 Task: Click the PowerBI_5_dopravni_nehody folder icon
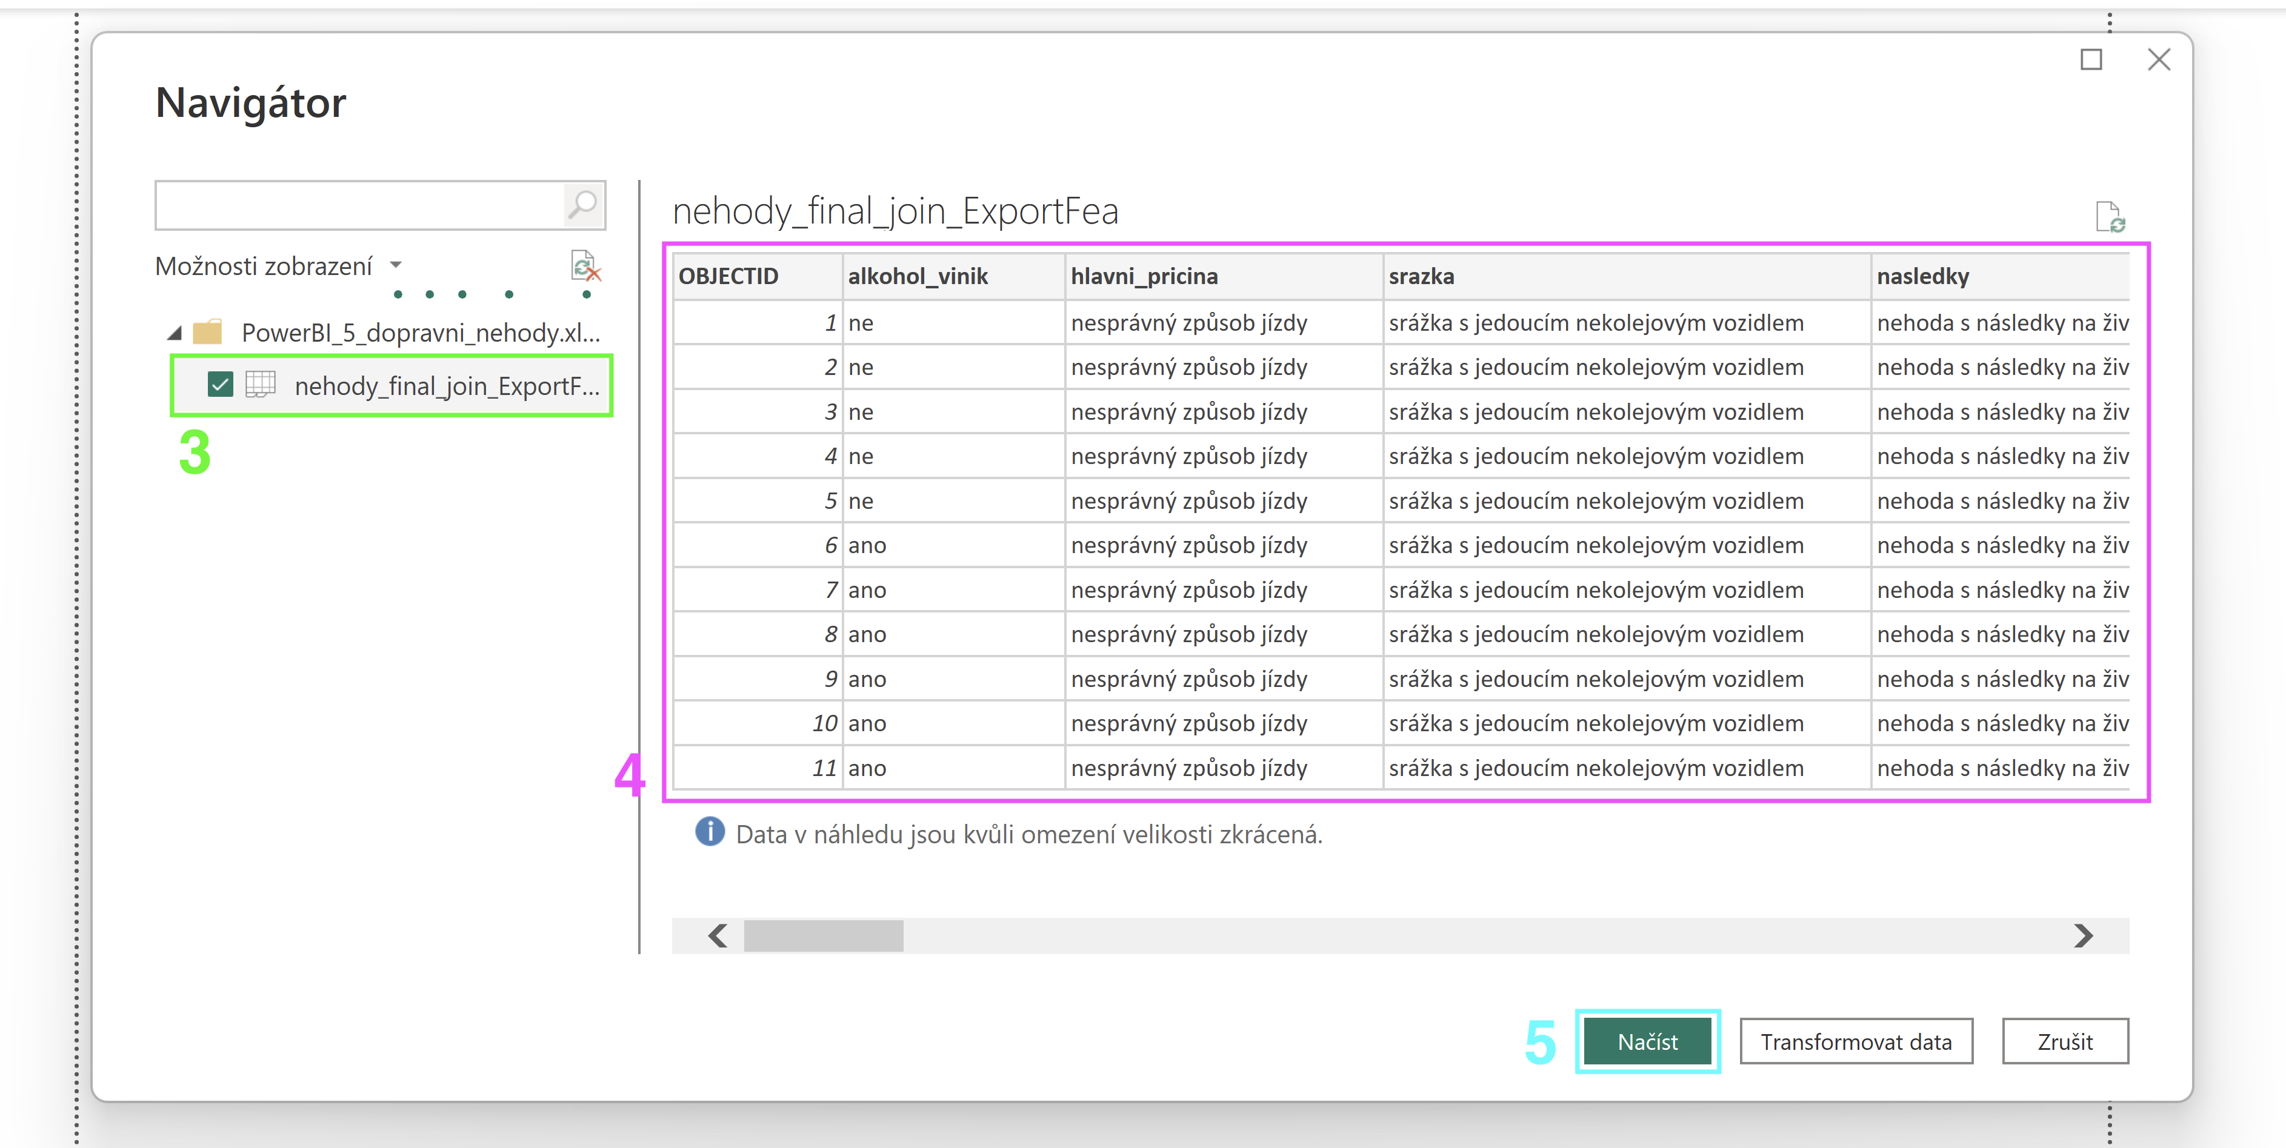click(x=207, y=333)
